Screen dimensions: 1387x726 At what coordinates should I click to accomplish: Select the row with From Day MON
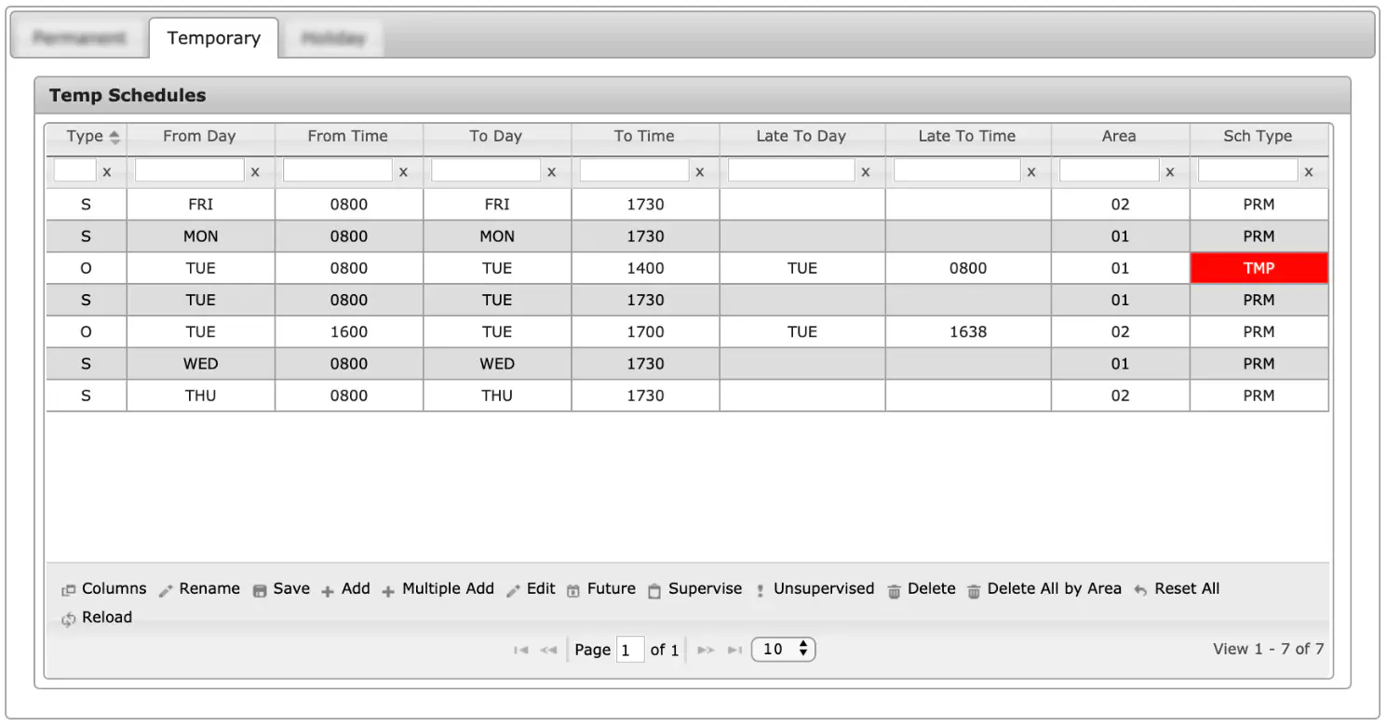687,236
